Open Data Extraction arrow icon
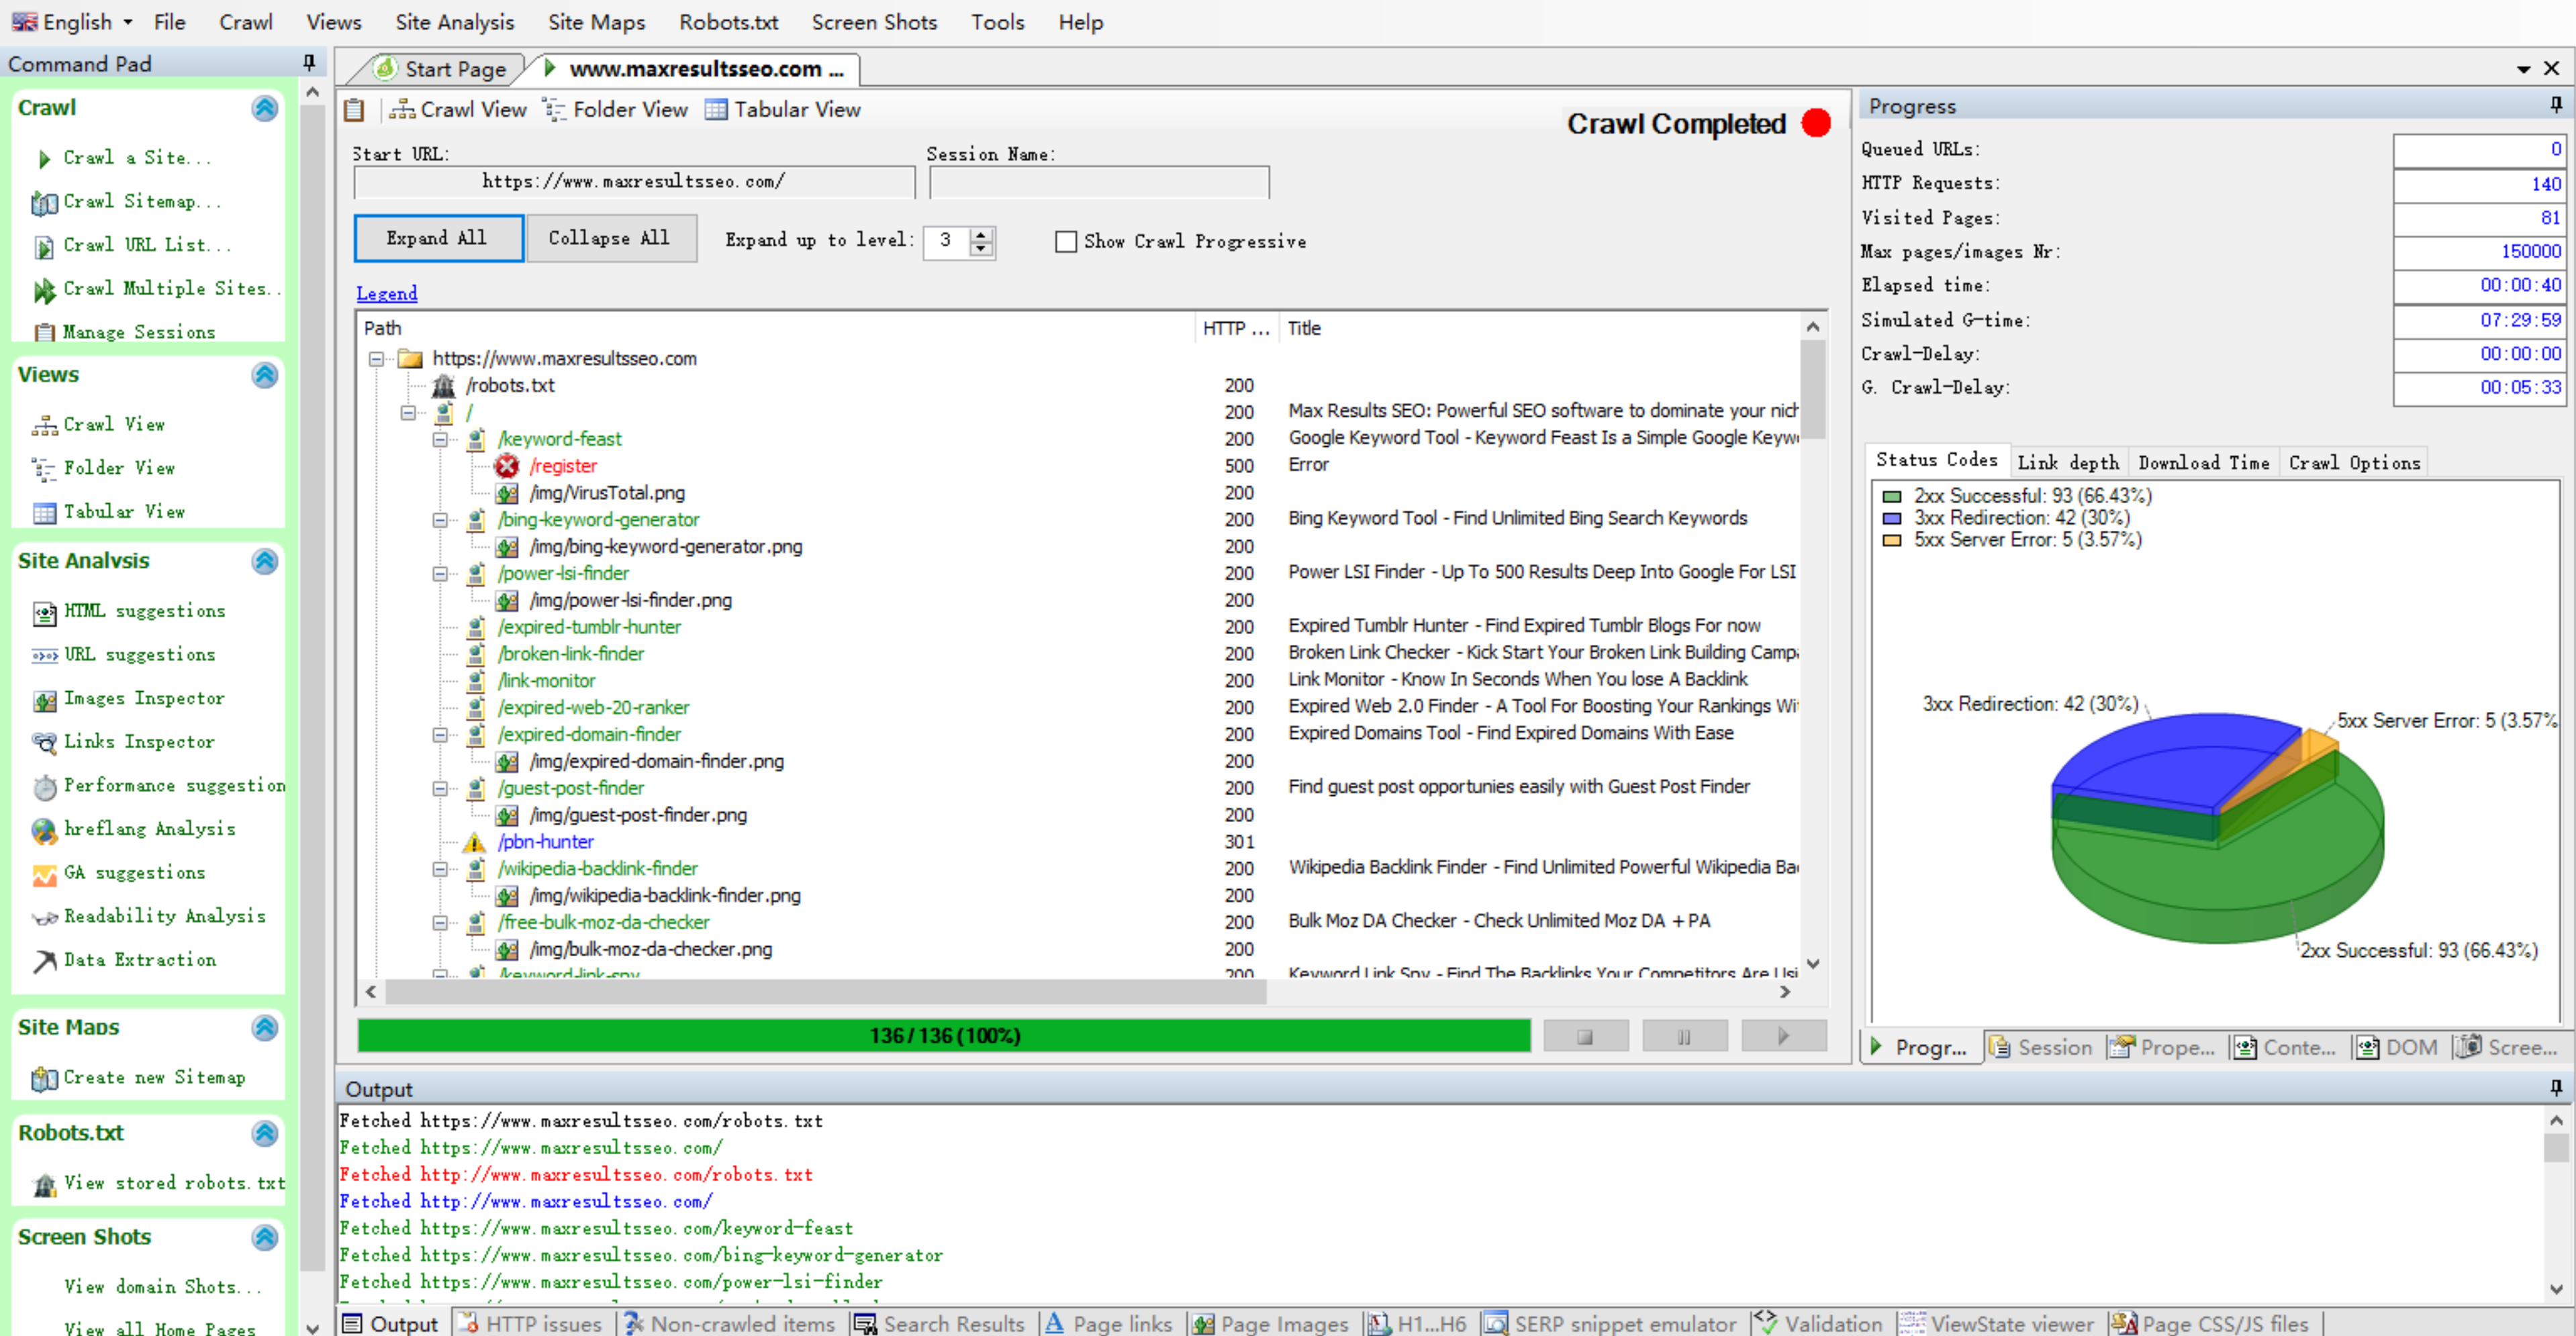The height and width of the screenshot is (1336, 2576). (x=44, y=962)
